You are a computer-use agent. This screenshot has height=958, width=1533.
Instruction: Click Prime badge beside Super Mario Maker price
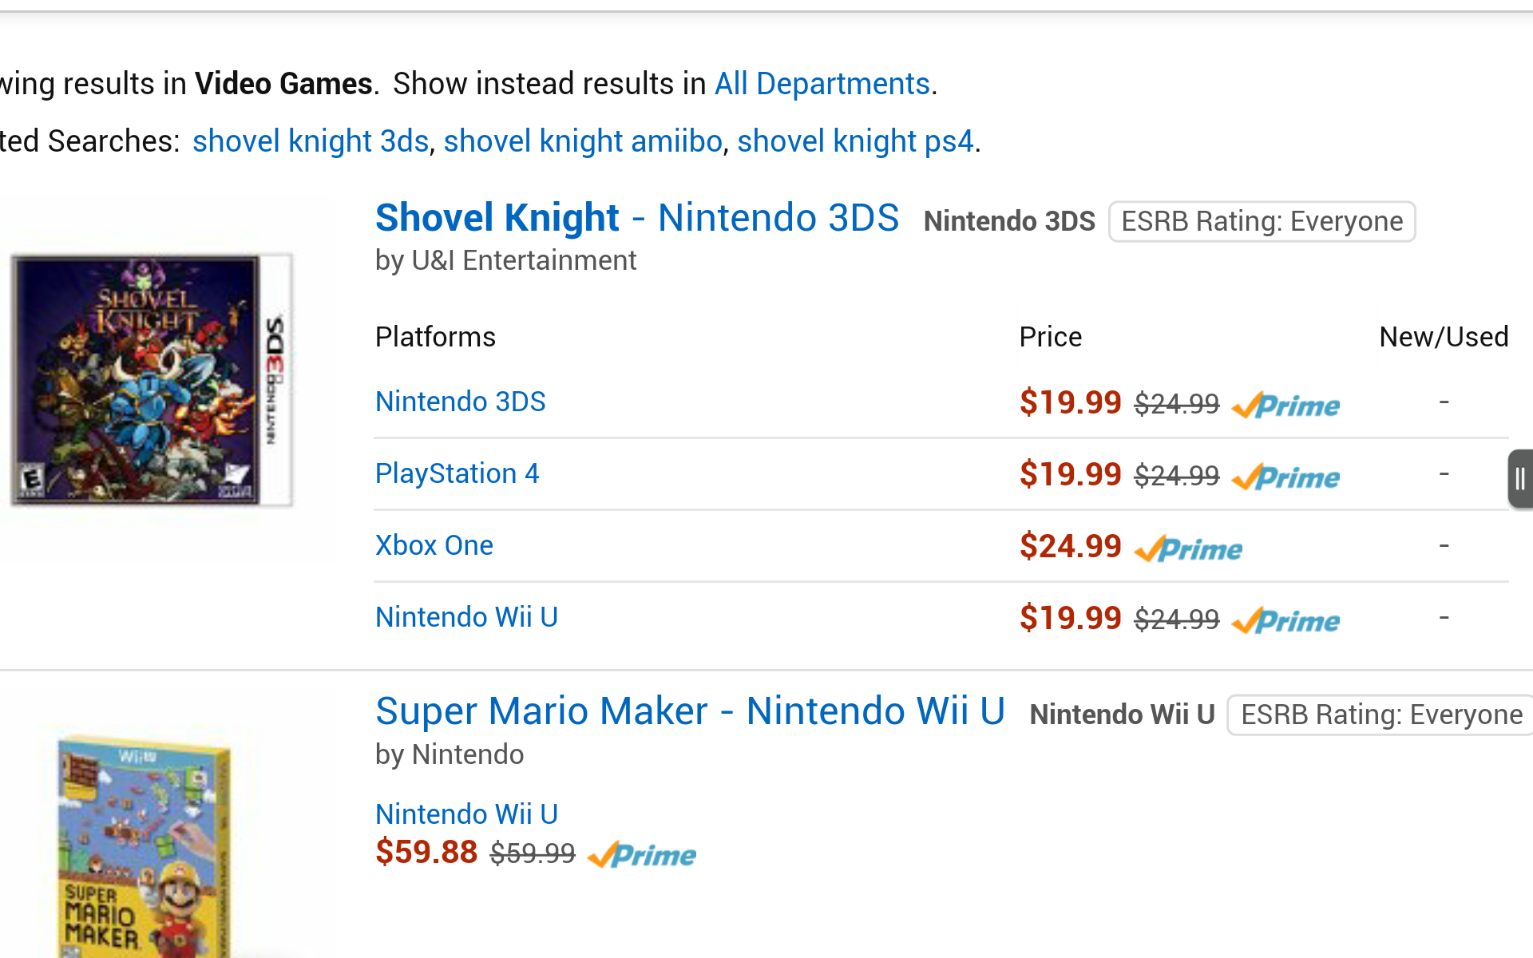[x=642, y=855]
